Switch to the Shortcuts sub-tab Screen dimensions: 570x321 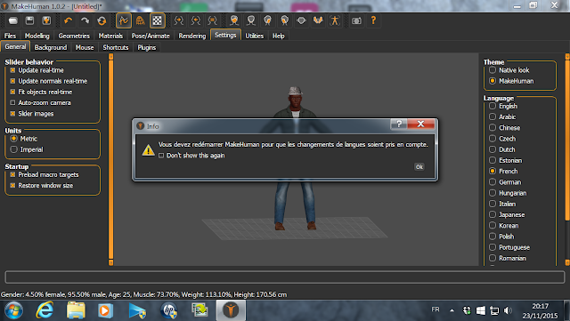pos(115,47)
